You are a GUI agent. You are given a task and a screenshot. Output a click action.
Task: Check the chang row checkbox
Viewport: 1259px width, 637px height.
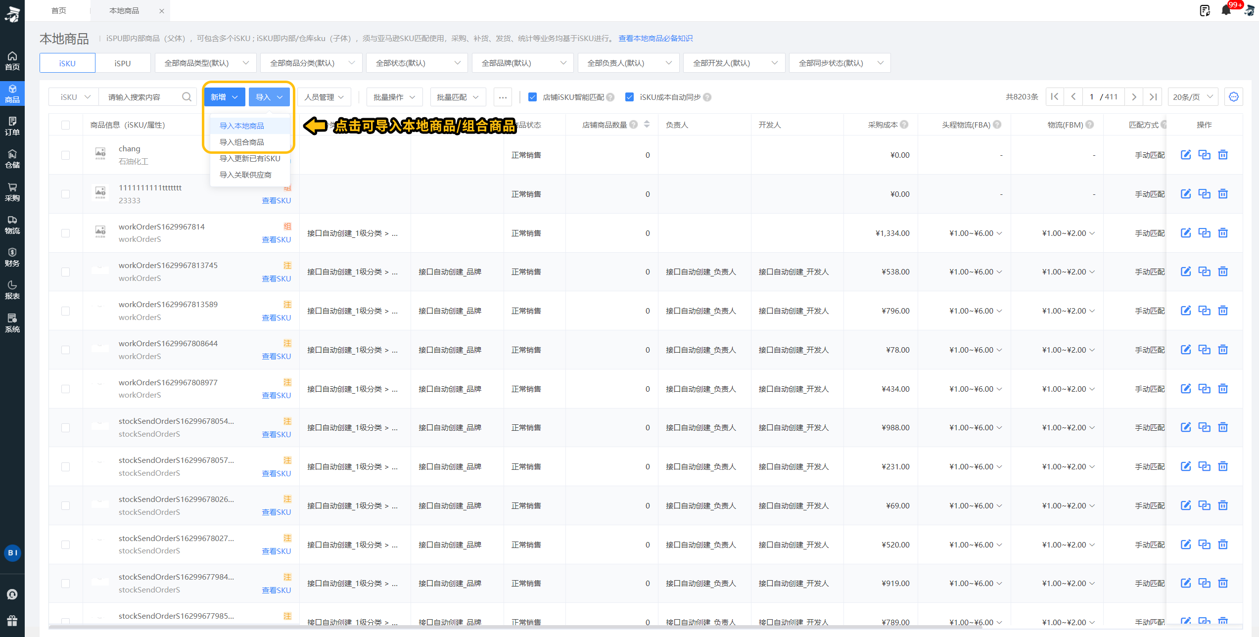click(x=65, y=155)
